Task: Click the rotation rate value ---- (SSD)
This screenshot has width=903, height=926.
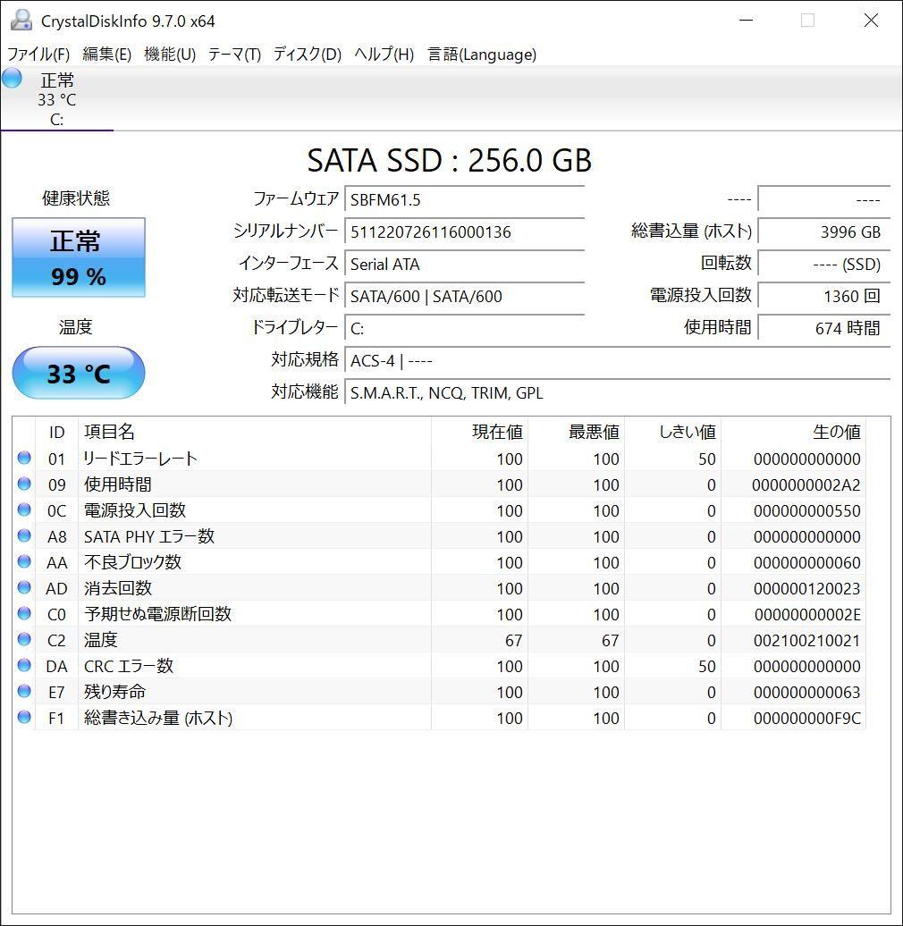Action: (x=823, y=264)
